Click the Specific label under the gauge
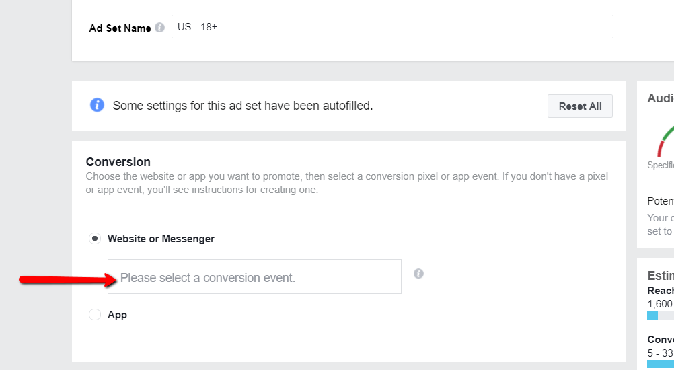The height and width of the screenshot is (370, 674). [661, 165]
